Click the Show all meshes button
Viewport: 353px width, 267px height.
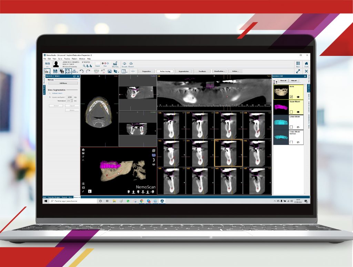283,80
